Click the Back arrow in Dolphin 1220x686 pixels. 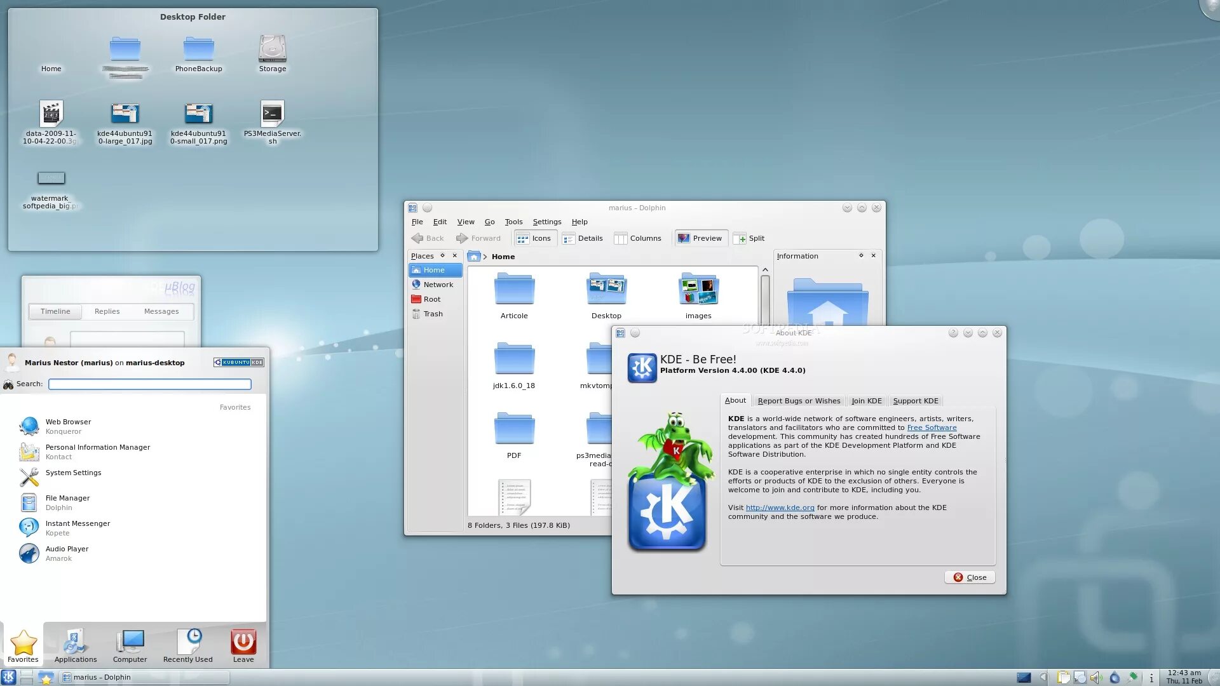pyautogui.click(x=417, y=238)
